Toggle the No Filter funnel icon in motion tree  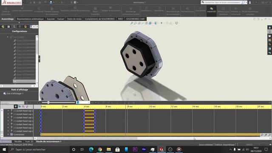click(16, 106)
